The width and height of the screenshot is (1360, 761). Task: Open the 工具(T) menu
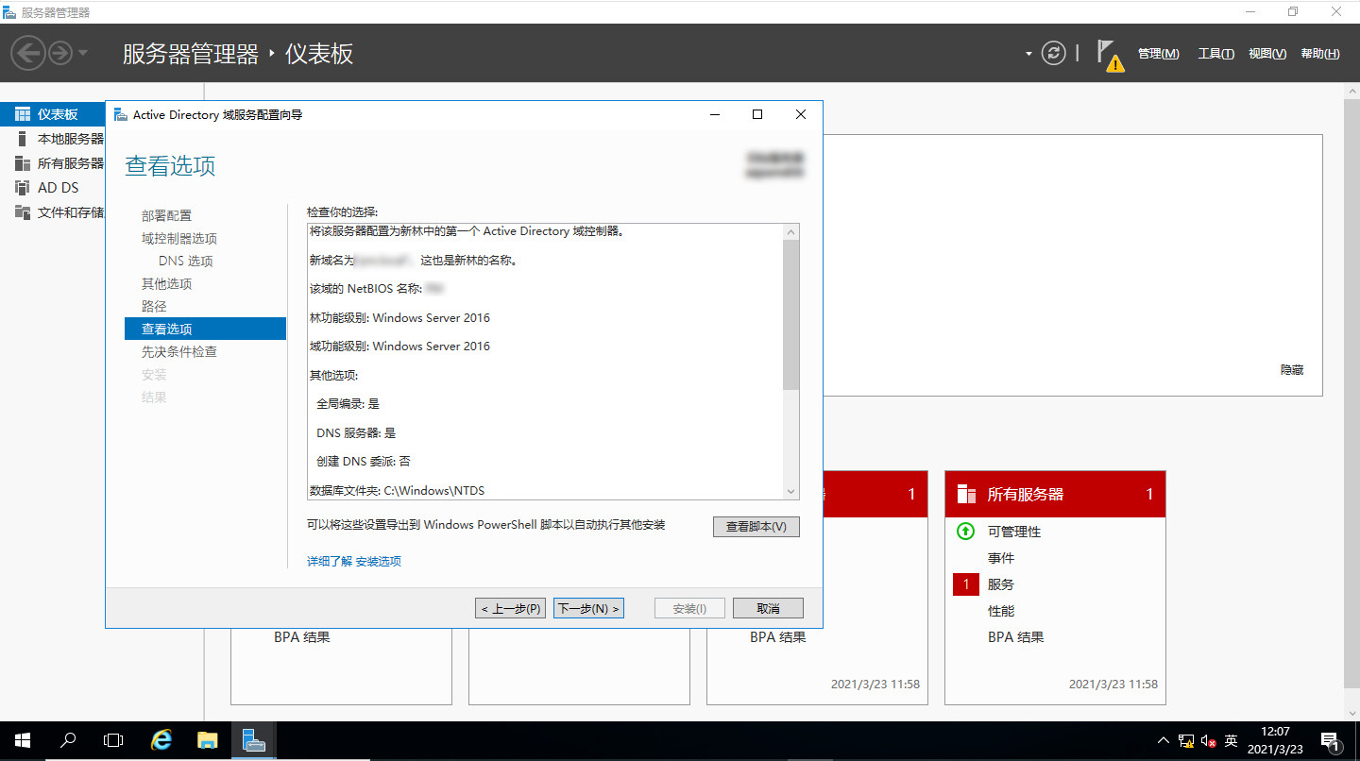click(x=1215, y=54)
